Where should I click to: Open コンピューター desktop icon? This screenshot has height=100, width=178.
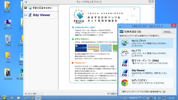click(8, 24)
